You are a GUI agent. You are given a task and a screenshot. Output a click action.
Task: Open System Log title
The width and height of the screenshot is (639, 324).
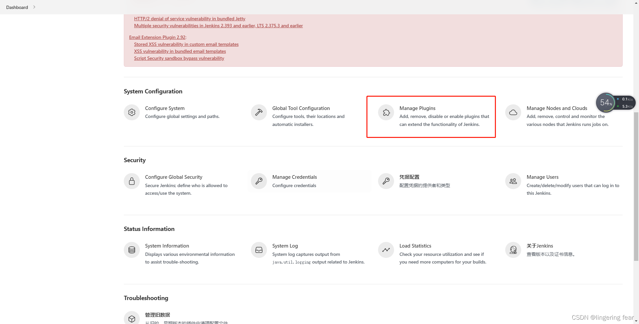point(285,246)
